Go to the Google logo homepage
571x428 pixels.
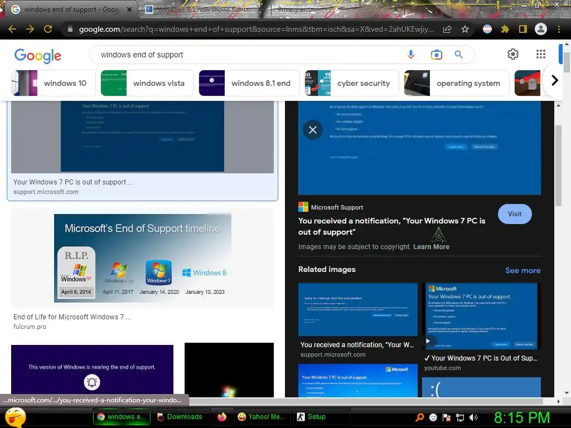coord(37,56)
